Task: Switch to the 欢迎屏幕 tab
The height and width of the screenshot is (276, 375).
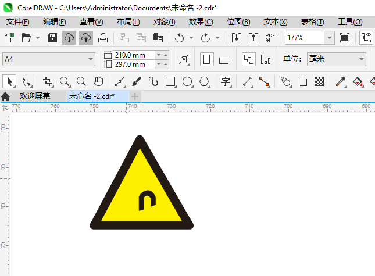Action: [x=35, y=96]
